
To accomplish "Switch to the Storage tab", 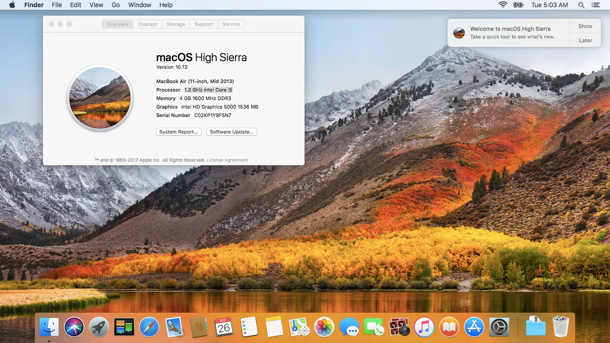I will (x=175, y=24).
